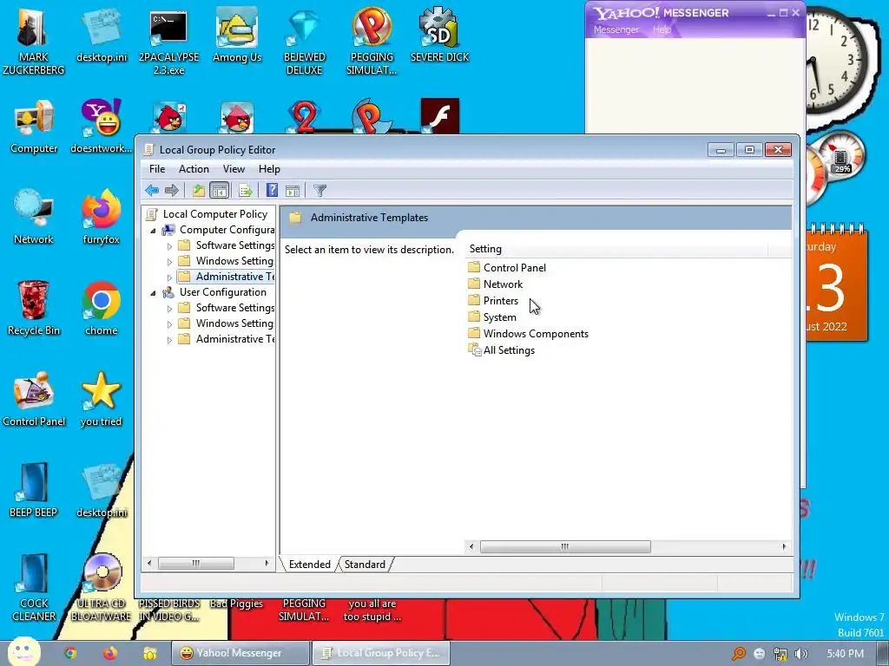Select the Recycle Bin desktop icon

pos(34,309)
